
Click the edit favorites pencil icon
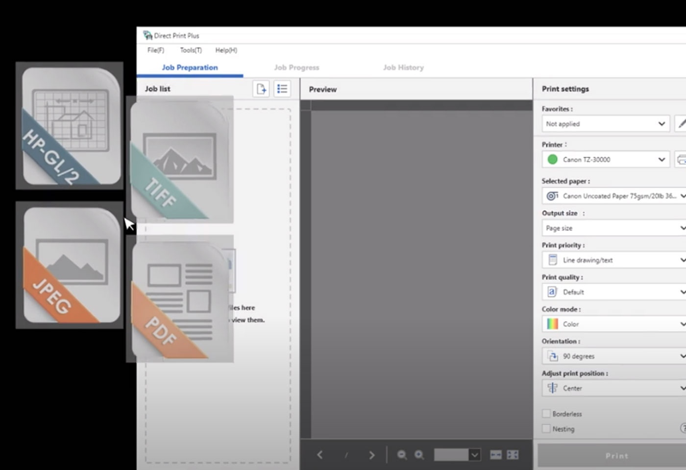point(681,124)
